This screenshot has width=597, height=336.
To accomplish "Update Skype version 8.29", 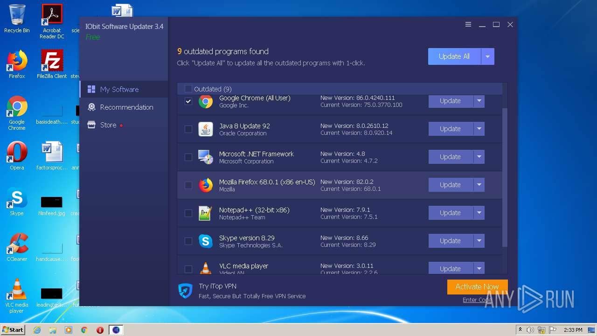I will 451,241.
